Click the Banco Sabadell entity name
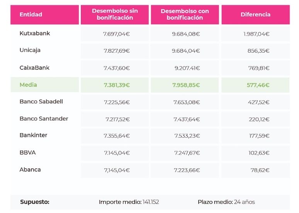The image size is (299, 213). click(41, 102)
